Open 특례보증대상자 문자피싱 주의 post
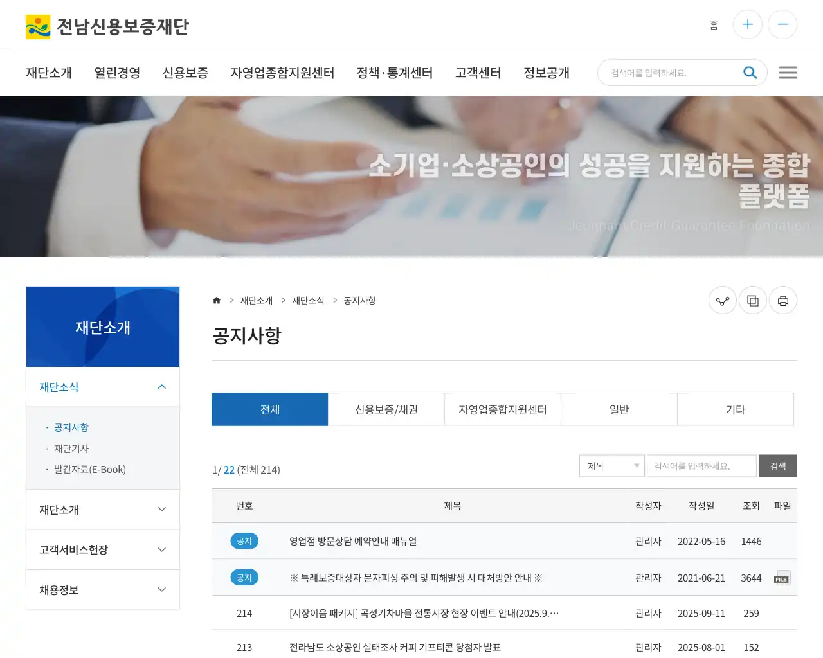 pos(416,578)
